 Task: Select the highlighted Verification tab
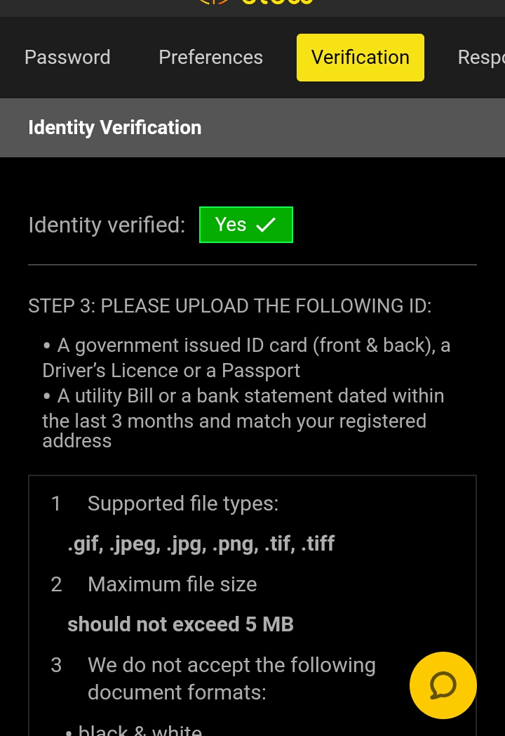click(x=360, y=58)
